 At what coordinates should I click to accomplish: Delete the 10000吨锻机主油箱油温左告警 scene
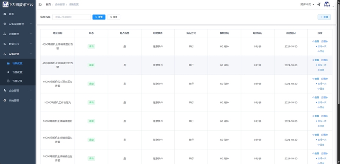324,135
